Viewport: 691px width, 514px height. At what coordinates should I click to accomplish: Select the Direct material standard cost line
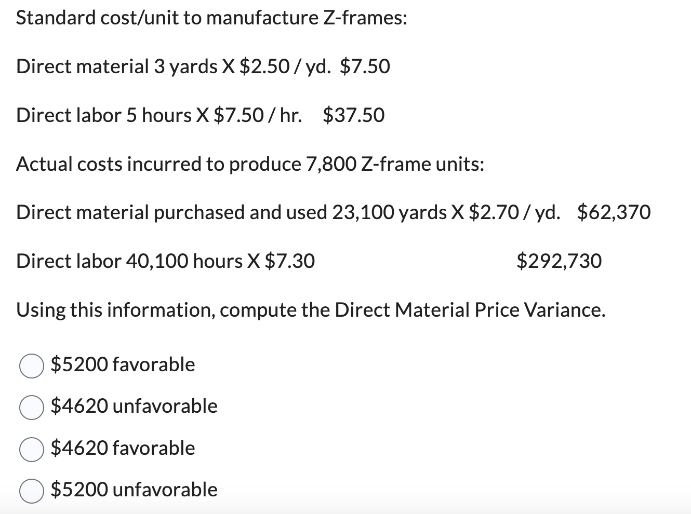203,66
